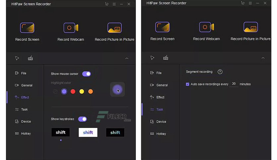Viewport: 277px width, 160px height.
Task: Open shopping cart icon in left window
Action: 107,4
